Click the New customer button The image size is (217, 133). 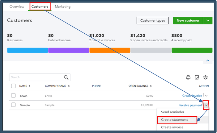tap(188, 20)
